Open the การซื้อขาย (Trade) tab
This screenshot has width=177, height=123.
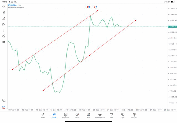(x=66, y=116)
